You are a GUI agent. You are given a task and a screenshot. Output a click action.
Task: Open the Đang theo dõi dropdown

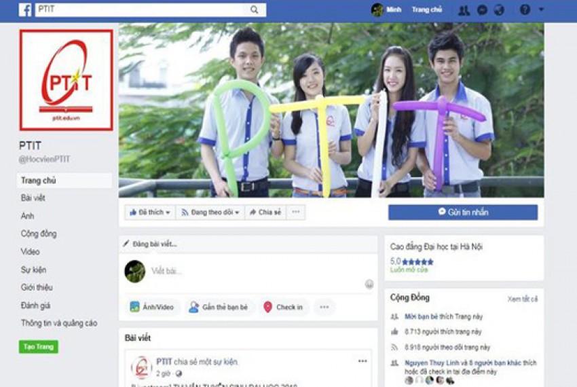[210, 213]
